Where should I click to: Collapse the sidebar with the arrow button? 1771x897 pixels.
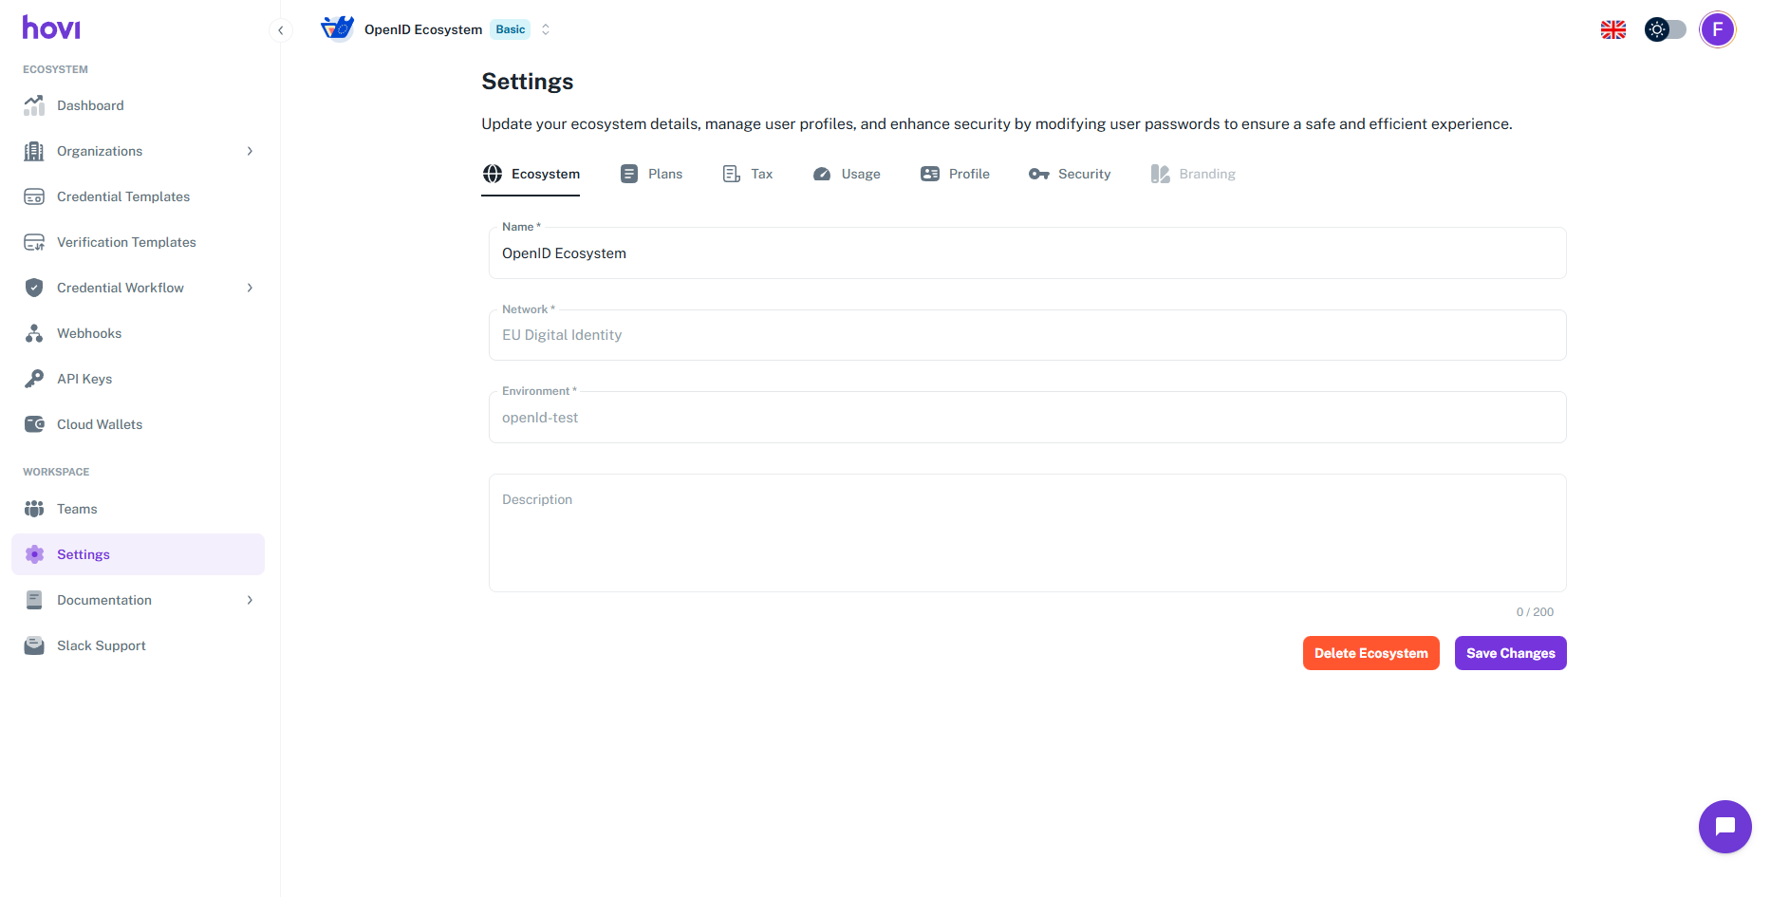pyautogui.click(x=281, y=30)
